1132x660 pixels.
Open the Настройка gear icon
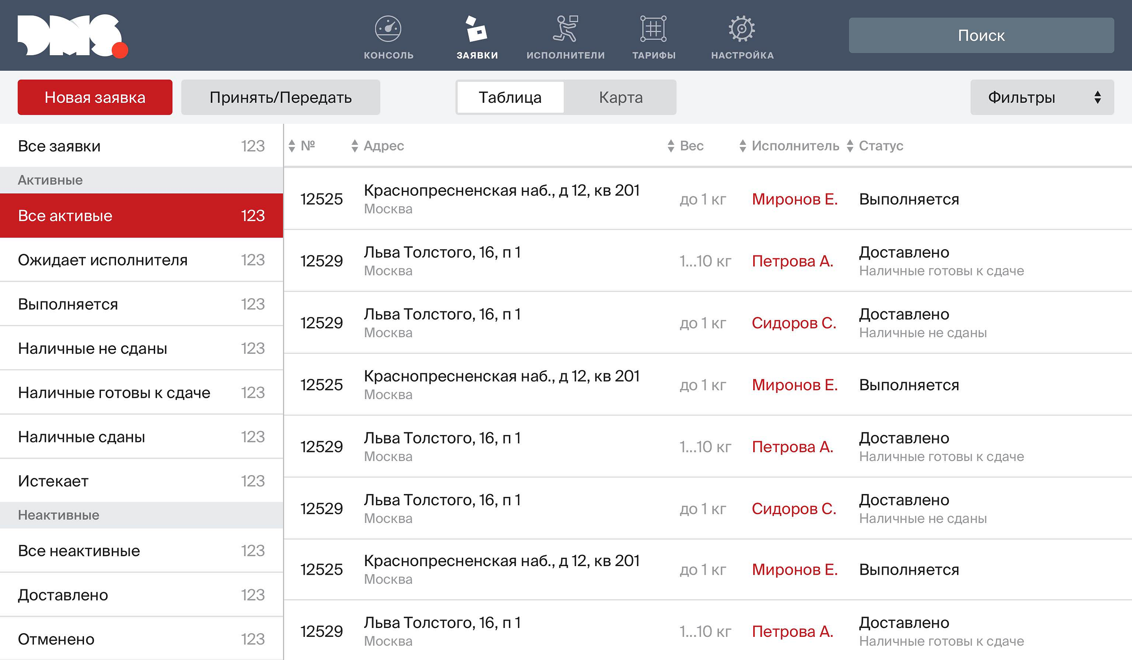pyautogui.click(x=742, y=29)
